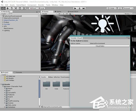Screen dimensions: 136x111
Task: Select the Hierarchy tab
Action: (x=6, y=12)
